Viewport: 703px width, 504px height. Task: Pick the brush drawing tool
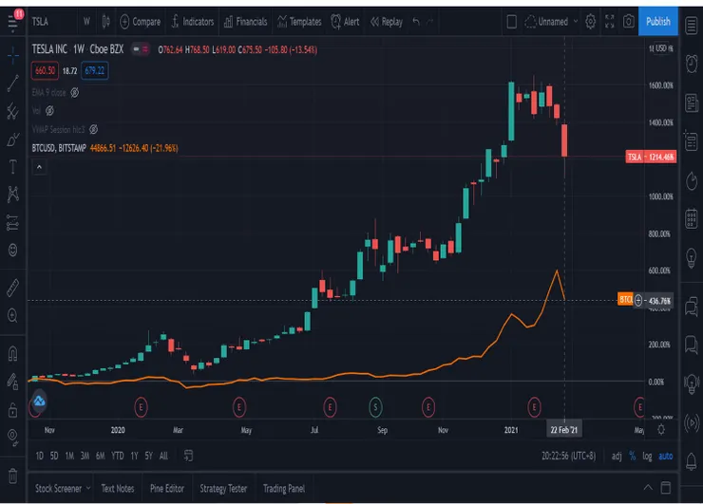[12, 140]
